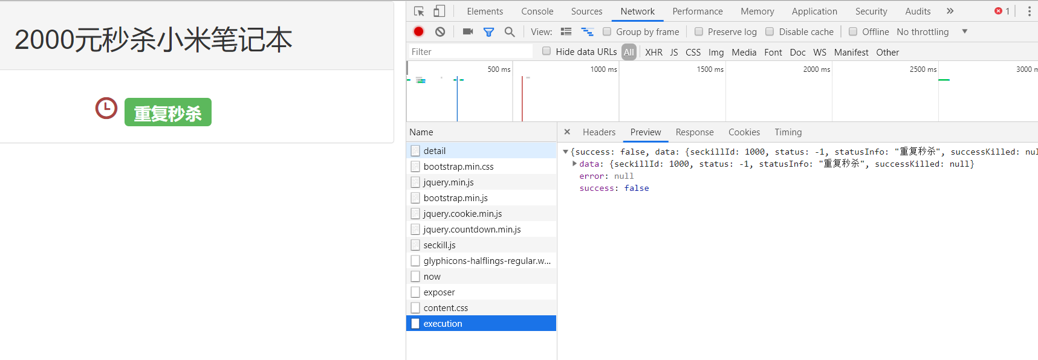Filter requests by WS

[x=820, y=52]
